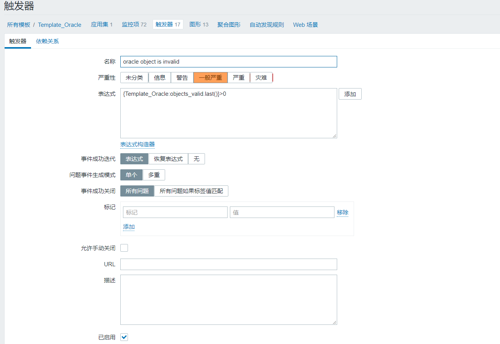Click into the 描述 text area
The height and width of the screenshot is (344, 500).
pos(229,300)
